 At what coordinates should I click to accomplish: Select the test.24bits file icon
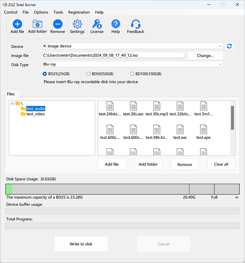click(110, 106)
